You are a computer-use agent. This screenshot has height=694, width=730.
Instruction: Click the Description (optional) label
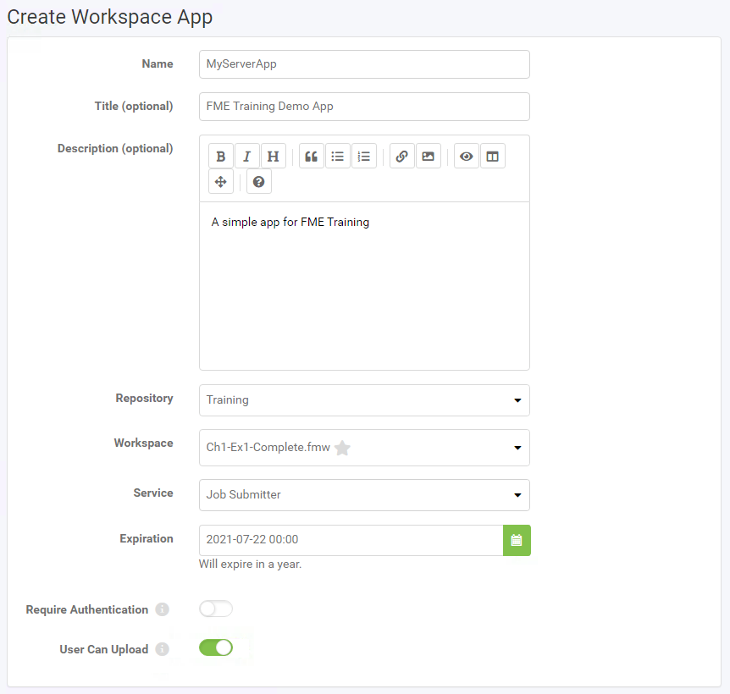tap(115, 148)
